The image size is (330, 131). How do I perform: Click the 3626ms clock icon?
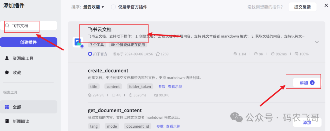click(x=130, y=95)
